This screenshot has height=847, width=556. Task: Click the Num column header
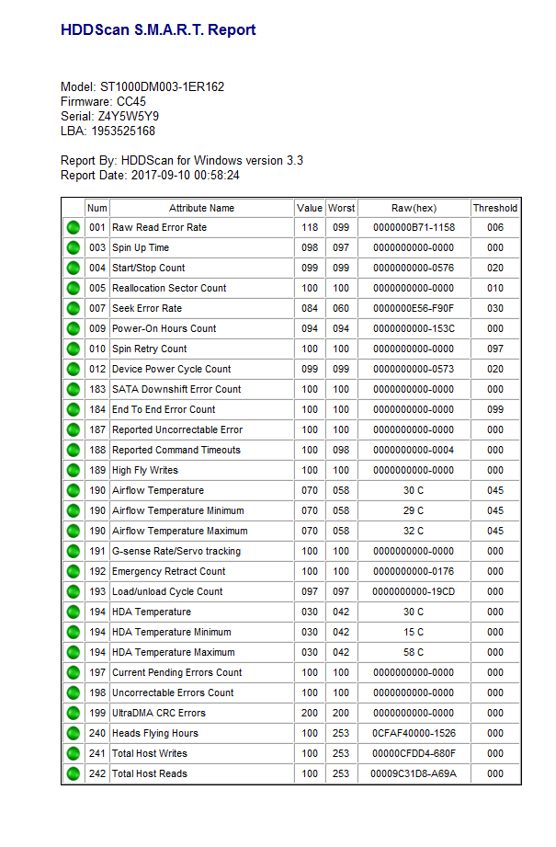pyautogui.click(x=97, y=208)
